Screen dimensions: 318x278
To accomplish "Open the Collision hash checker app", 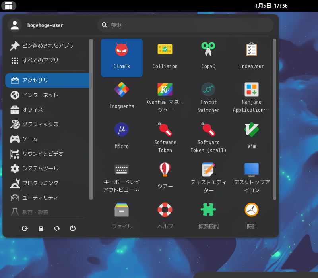I will (x=165, y=58).
